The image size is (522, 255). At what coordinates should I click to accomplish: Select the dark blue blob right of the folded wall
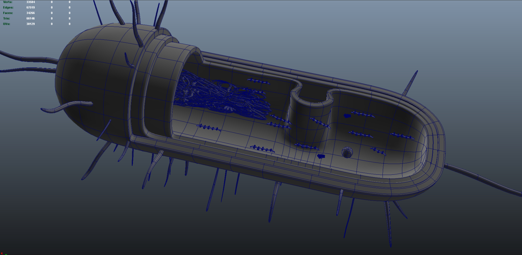pos(347,115)
